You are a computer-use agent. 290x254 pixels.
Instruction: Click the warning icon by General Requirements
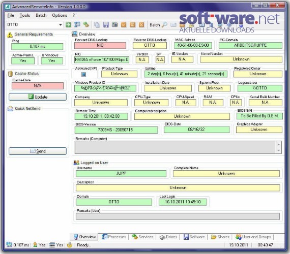tap(10, 35)
